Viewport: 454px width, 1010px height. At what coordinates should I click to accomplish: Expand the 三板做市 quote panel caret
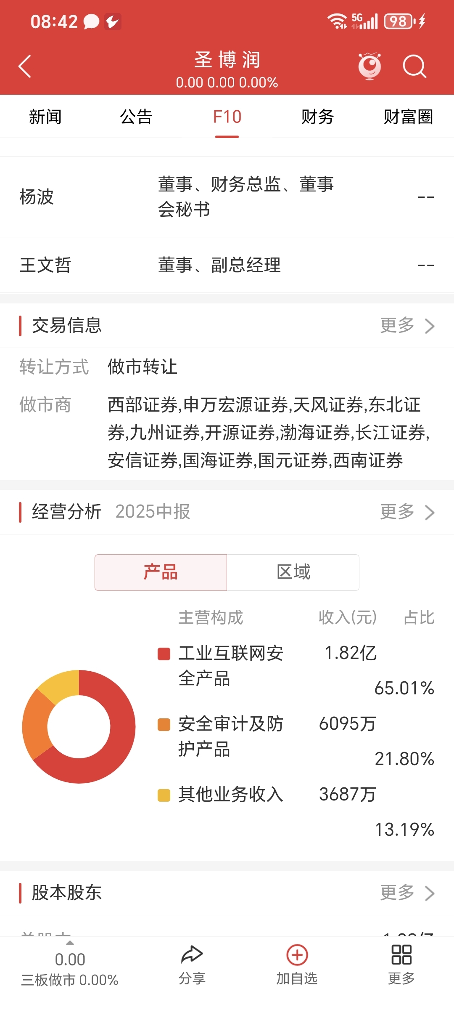[70, 943]
